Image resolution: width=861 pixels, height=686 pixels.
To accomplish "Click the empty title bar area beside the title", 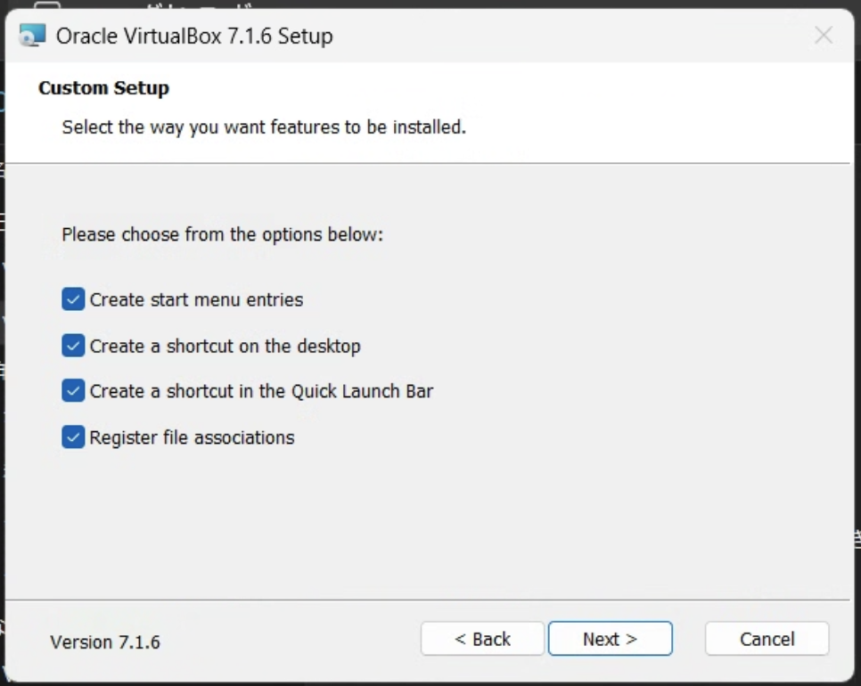I will [x=571, y=36].
